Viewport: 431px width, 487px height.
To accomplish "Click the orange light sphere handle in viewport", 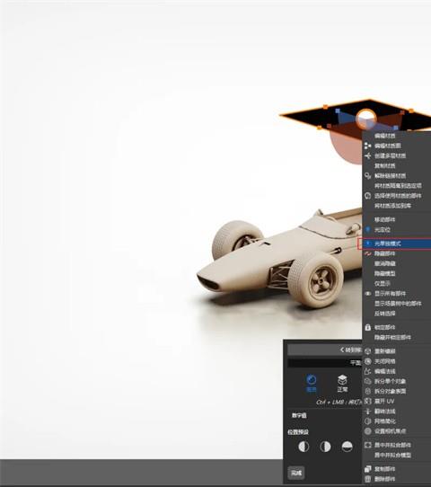I will point(366,119).
